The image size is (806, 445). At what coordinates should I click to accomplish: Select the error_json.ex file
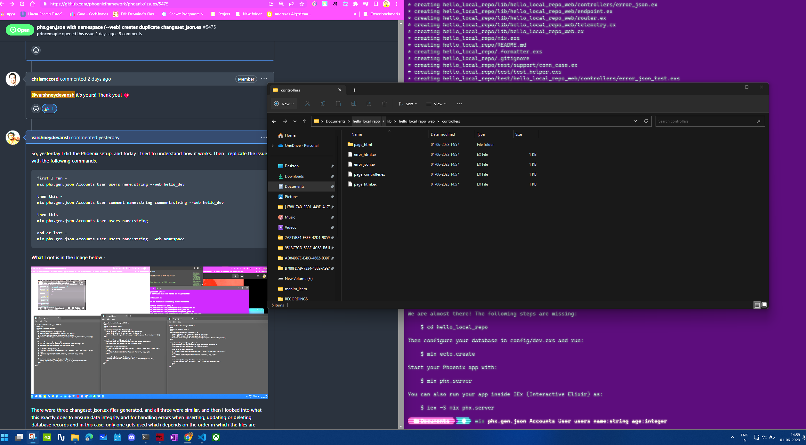pos(364,164)
